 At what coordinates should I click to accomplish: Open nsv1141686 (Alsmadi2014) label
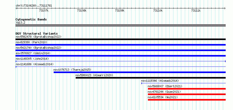point(35,64)
